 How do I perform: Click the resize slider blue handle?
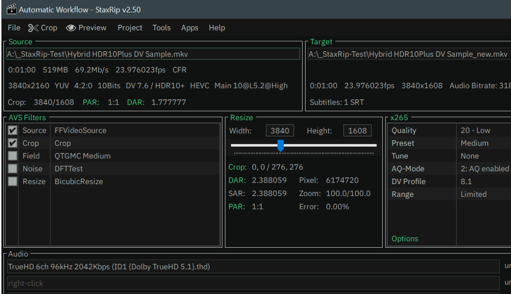point(280,146)
